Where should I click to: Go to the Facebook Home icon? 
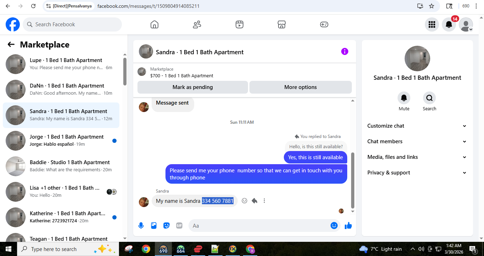(154, 24)
